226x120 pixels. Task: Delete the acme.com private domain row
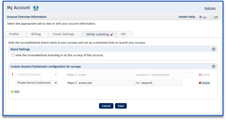click(206, 83)
